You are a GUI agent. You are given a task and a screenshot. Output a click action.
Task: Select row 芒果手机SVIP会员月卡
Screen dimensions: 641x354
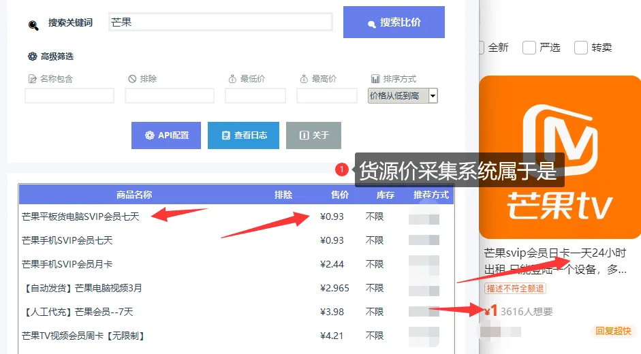[236, 264]
